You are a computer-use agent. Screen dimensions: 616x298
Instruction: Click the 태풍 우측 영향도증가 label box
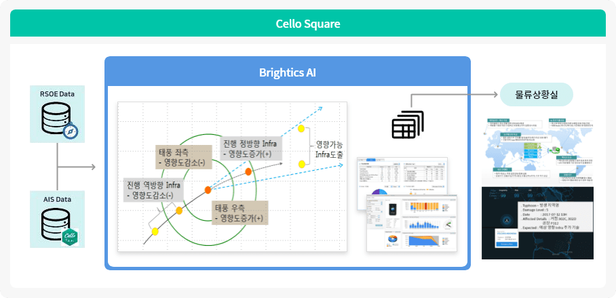click(239, 213)
